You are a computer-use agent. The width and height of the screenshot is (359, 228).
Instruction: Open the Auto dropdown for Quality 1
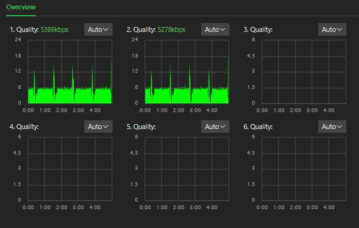click(x=98, y=29)
